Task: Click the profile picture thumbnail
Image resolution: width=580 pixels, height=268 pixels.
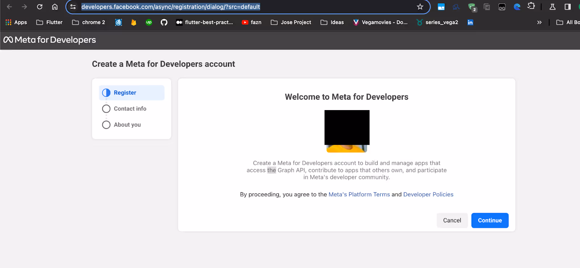Action: (347, 131)
